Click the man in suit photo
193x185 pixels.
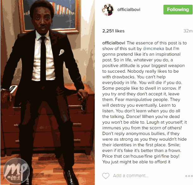tap(48, 92)
